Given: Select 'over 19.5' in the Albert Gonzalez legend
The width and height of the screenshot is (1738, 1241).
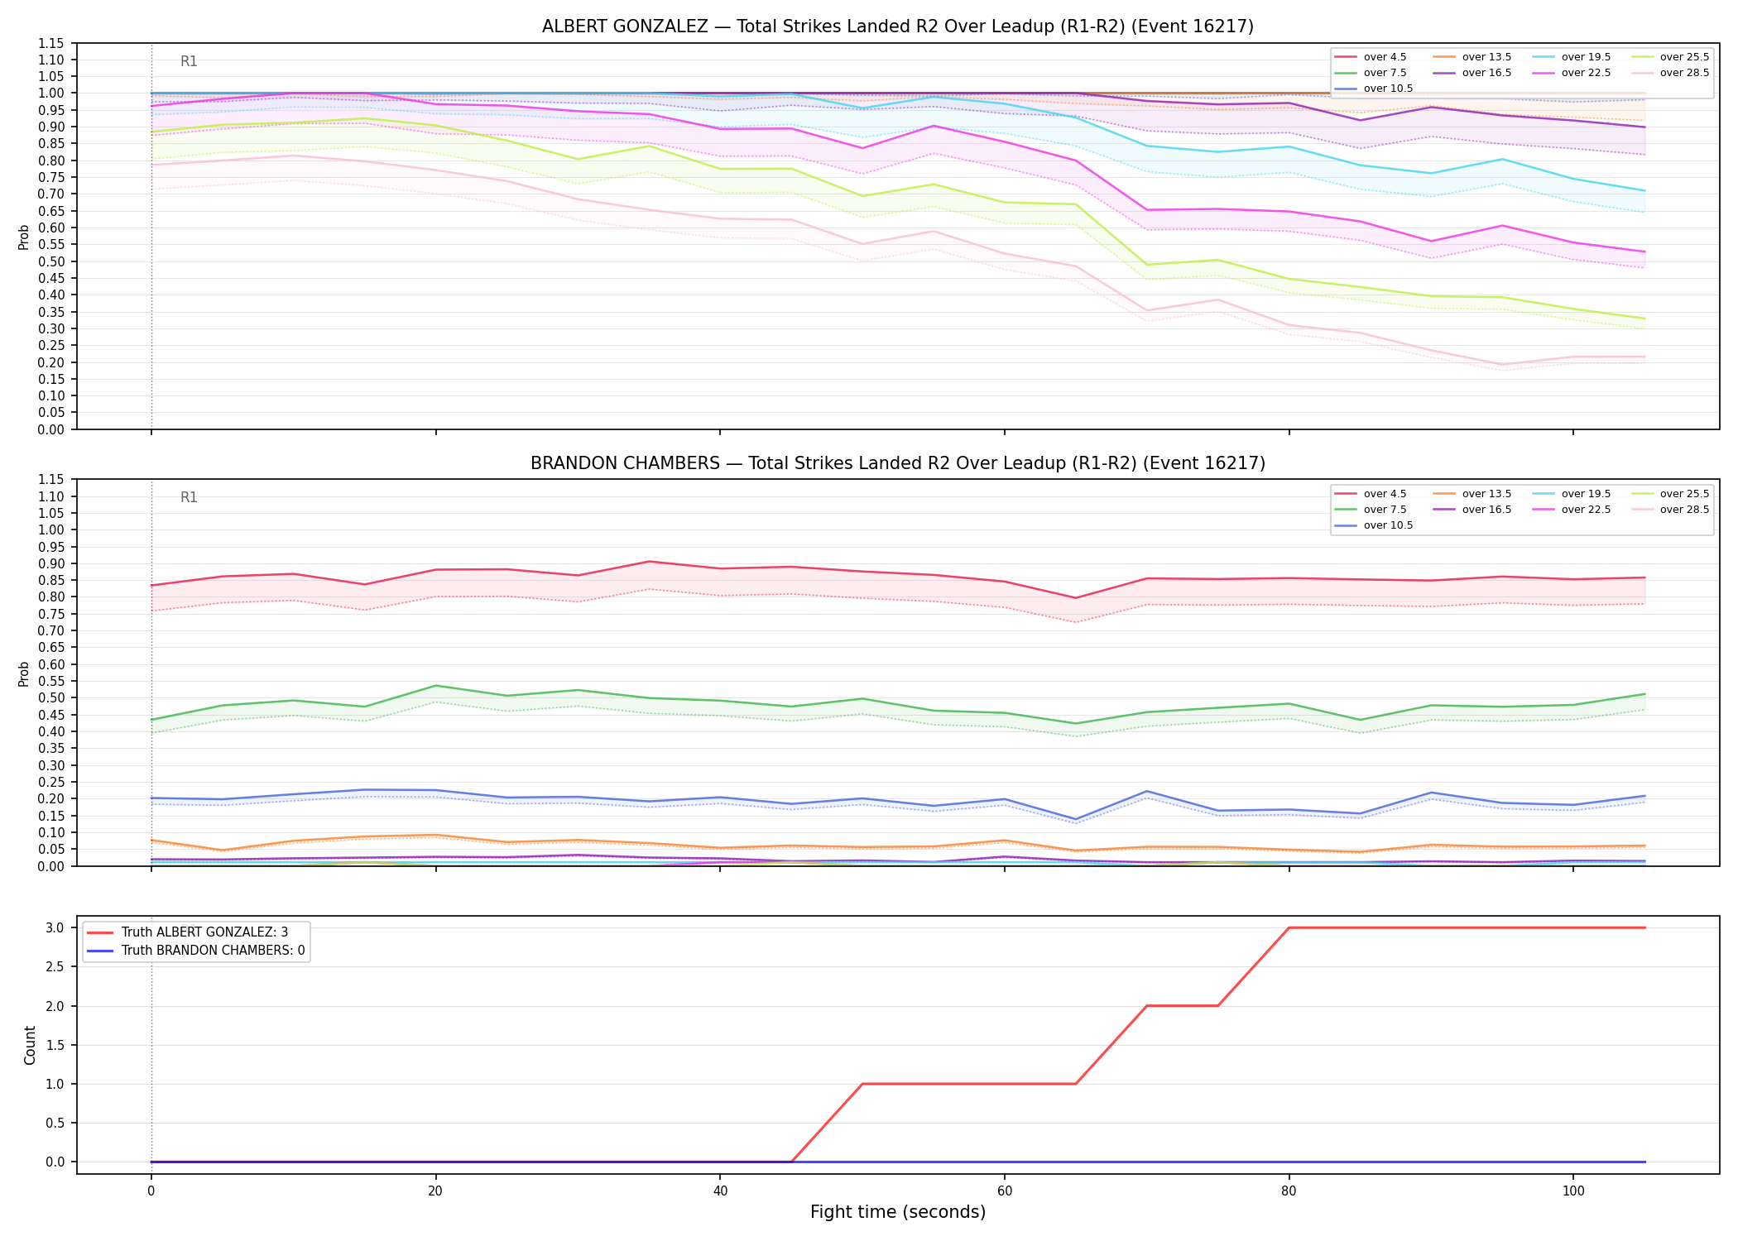Looking at the screenshot, I should click(1572, 57).
